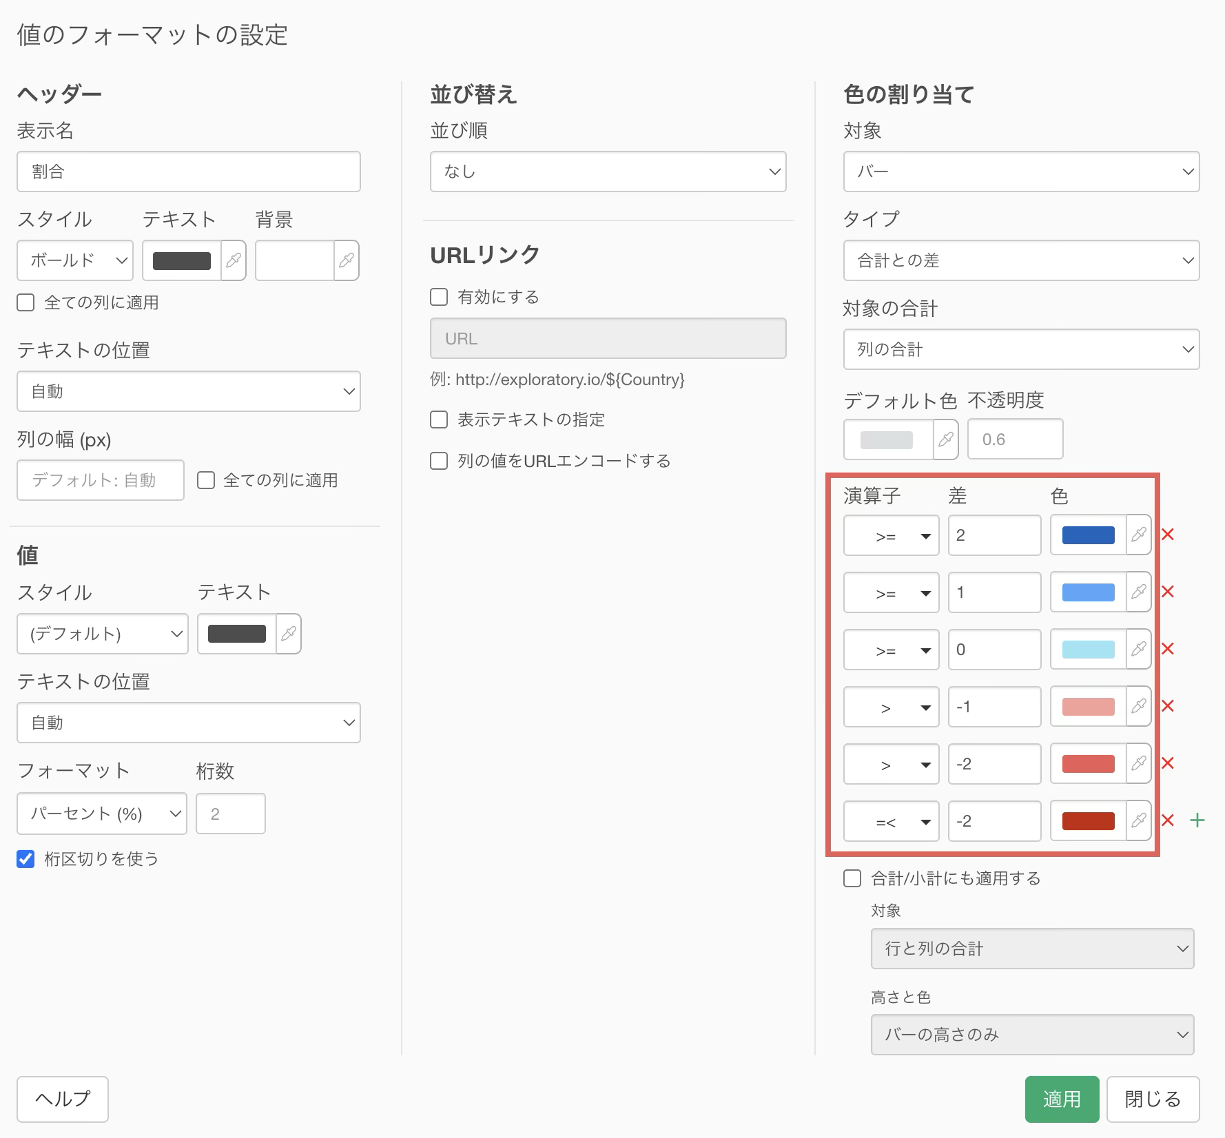This screenshot has height=1138, width=1225.
Task: Open 行と列の合計 dropdown
Action: (x=1033, y=949)
